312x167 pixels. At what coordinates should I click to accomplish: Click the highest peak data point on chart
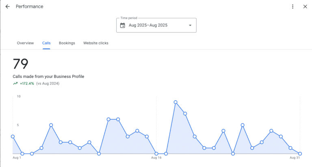[x=175, y=102]
